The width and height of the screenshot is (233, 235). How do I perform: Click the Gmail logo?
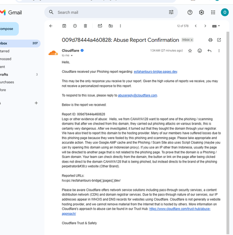pos(11,12)
